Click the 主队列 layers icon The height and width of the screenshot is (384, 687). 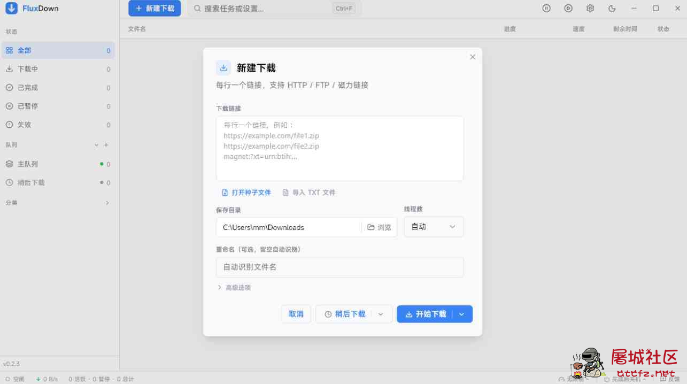pyautogui.click(x=9, y=164)
